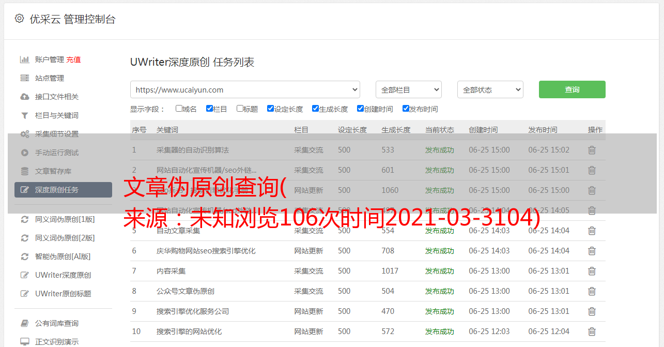The image size is (664, 347).
Task: Click the 优采云 管理控制台 title
Action: point(73,19)
